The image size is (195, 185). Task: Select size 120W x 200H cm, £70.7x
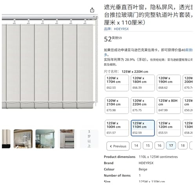[x=188, y=83]
